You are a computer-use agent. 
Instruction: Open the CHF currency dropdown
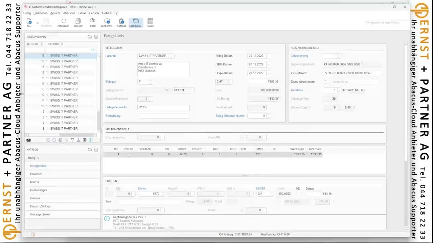230,82
